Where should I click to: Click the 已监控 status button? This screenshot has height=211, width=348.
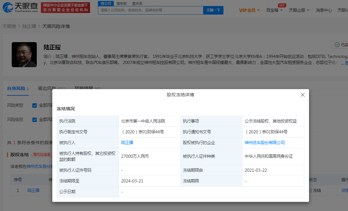coord(340,45)
